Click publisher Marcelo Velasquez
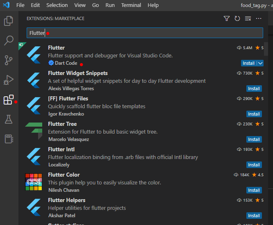 pos(68,139)
